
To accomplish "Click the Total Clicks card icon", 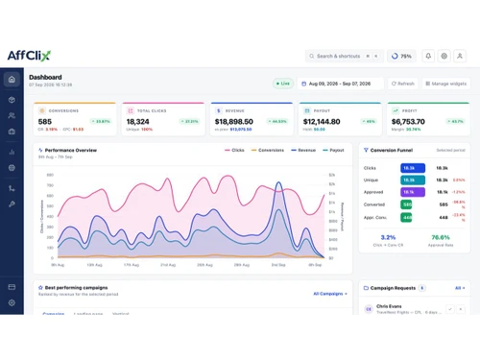I will (x=131, y=110).
